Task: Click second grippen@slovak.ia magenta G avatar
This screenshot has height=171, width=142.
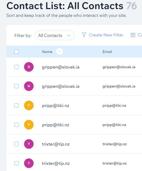Action: [29, 86]
